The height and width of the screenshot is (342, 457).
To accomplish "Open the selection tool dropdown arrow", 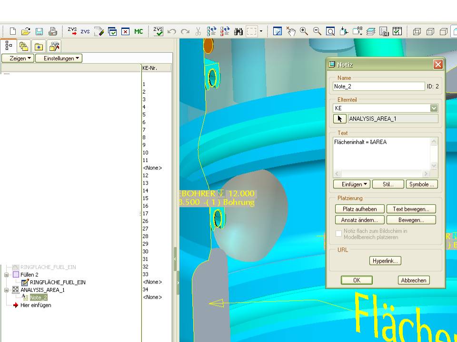I will [261, 31].
